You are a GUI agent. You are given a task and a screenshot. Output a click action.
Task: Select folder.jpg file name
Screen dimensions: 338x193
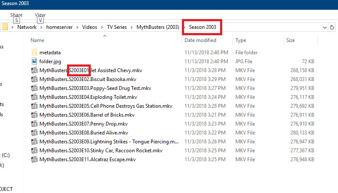click(50, 62)
